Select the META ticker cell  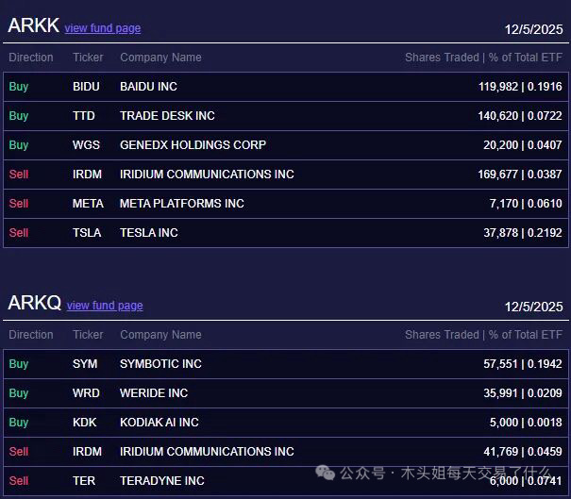88,204
